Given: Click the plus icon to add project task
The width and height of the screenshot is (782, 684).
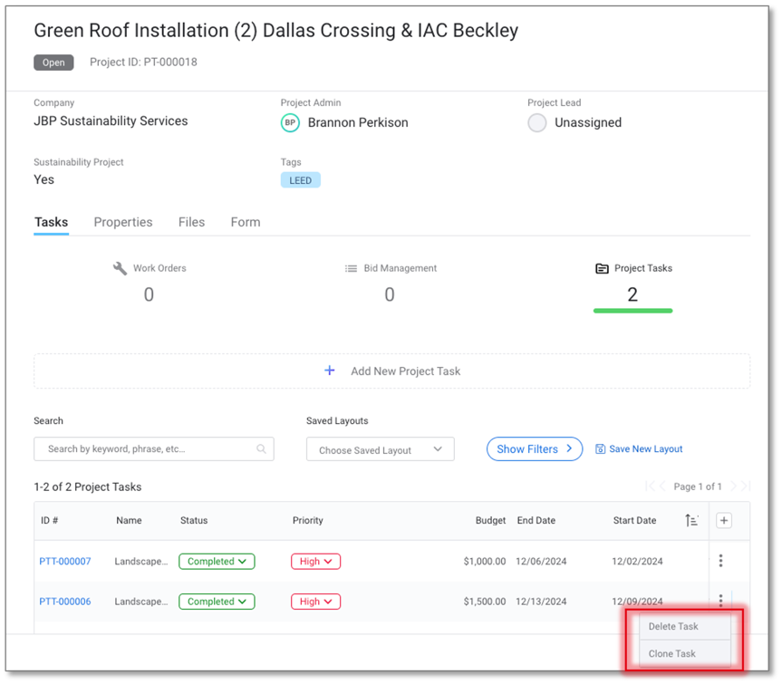Looking at the screenshot, I should (x=330, y=371).
